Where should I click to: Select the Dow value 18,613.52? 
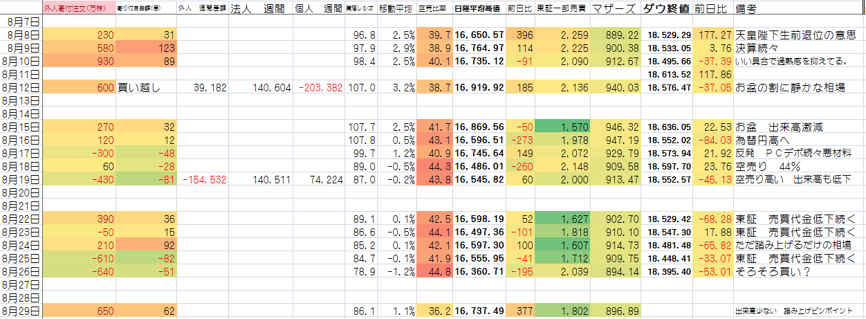667,75
